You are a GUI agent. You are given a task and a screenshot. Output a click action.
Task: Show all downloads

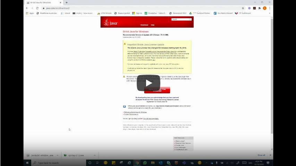point(261,155)
